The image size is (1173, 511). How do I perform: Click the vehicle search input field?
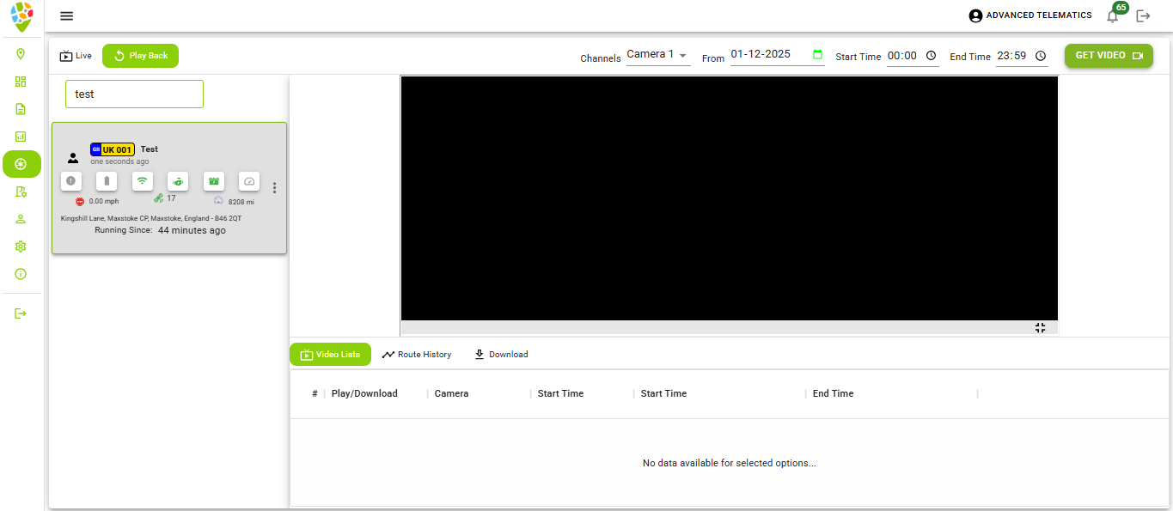134,94
